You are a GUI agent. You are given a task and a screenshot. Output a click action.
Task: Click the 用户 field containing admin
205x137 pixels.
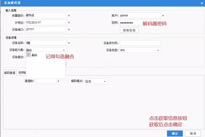[140, 15]
